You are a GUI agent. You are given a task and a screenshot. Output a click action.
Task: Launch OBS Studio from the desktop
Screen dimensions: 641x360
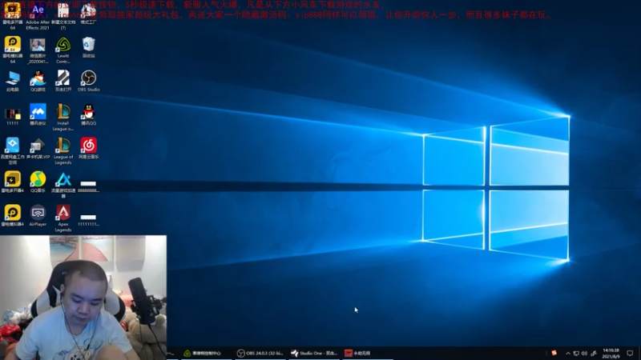click(88, 81)
